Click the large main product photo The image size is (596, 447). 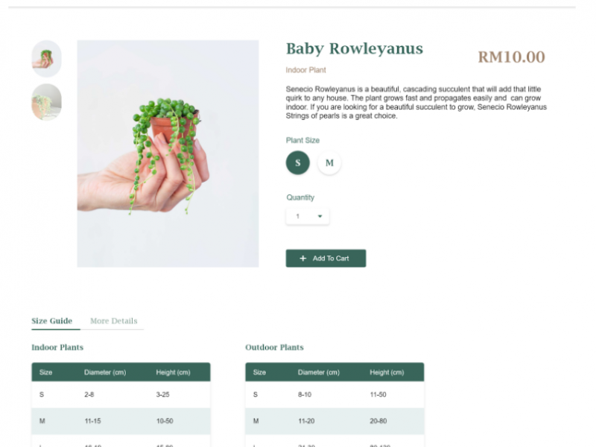click(168, 153)
